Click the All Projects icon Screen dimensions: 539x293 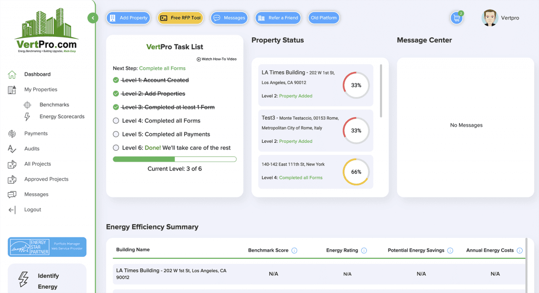[12, 164]
